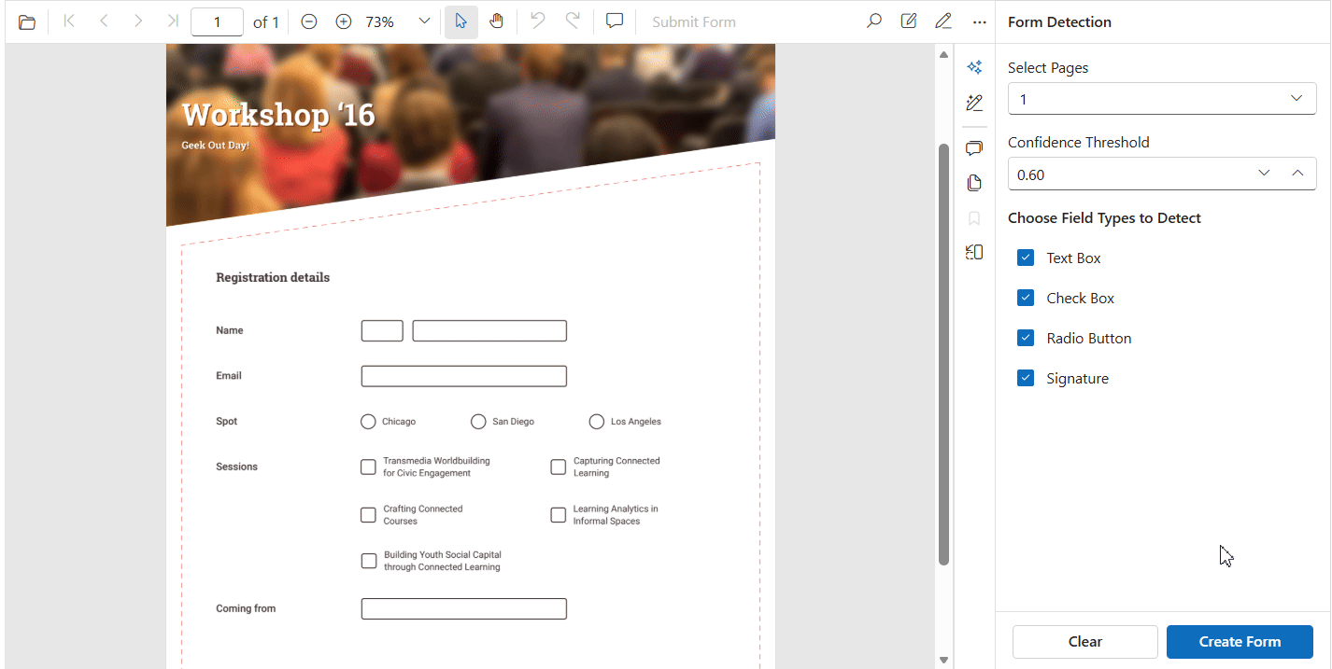
Task: Click the Form Detection panel title
Action: point(1059,21)
